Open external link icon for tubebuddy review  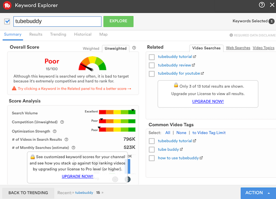point(194,65)
